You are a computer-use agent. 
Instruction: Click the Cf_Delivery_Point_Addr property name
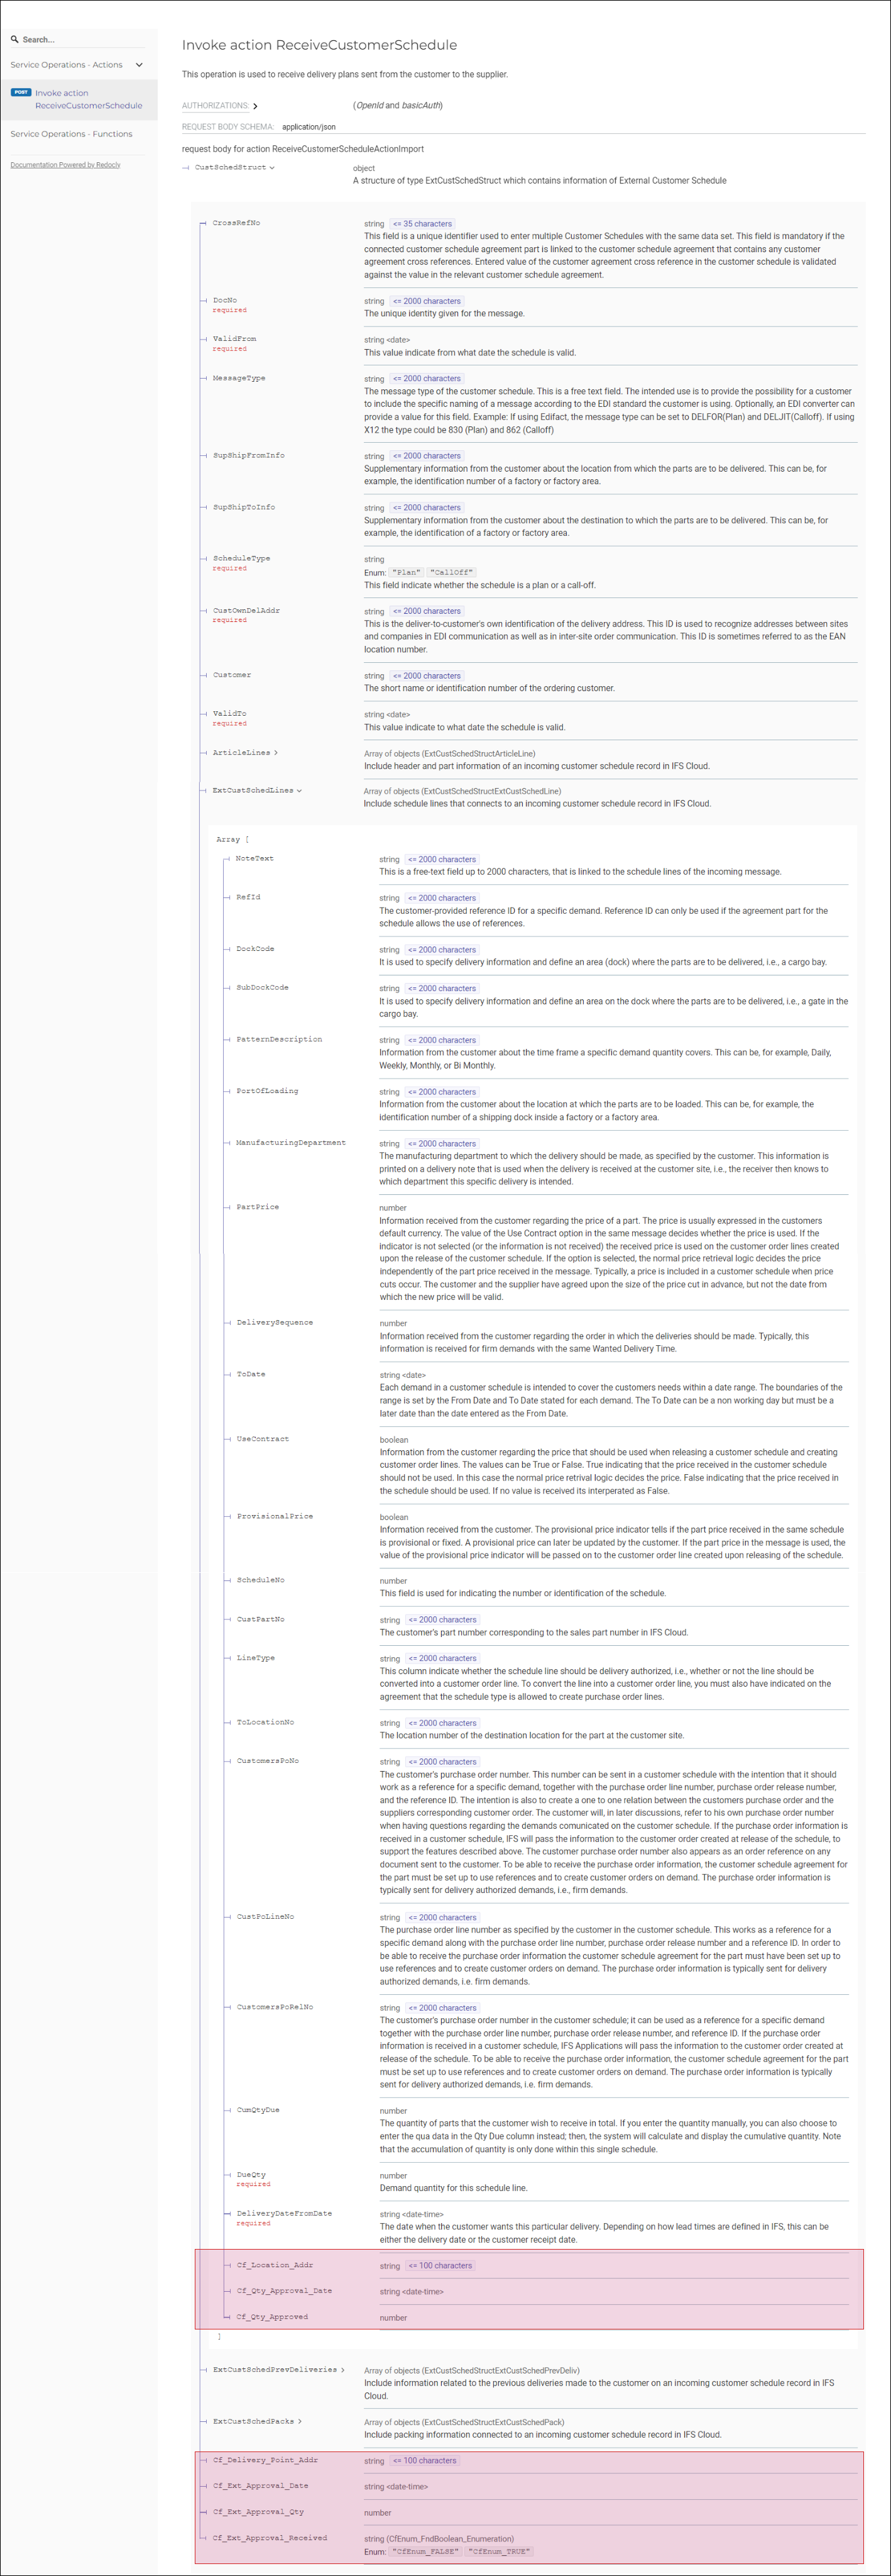pyautogui.click(x=265, y=2459)
